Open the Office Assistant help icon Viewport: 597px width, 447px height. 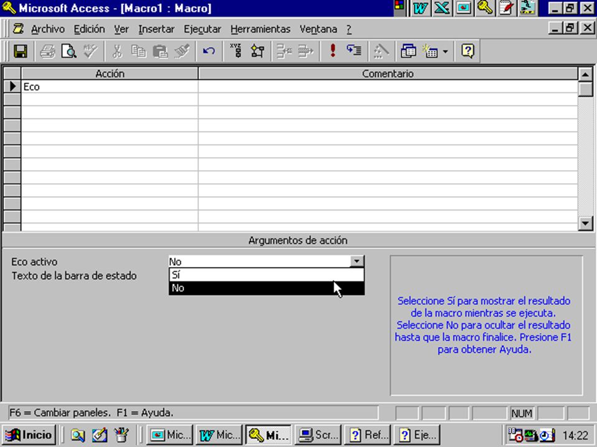click(468, 51)
